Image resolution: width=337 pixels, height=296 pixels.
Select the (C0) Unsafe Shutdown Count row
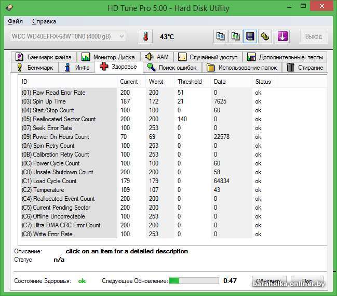pyautogui.click(x=149, y=172)
